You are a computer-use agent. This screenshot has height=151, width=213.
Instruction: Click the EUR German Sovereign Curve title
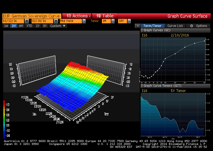point(32,16)
